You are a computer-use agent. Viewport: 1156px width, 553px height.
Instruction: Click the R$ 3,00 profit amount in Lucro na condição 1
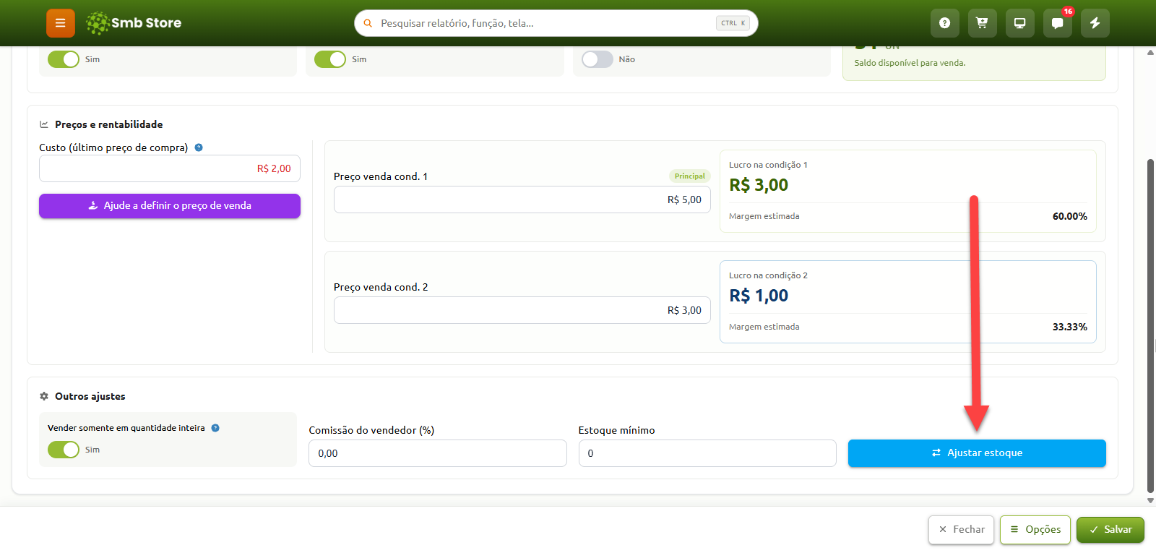pos(759,185)
